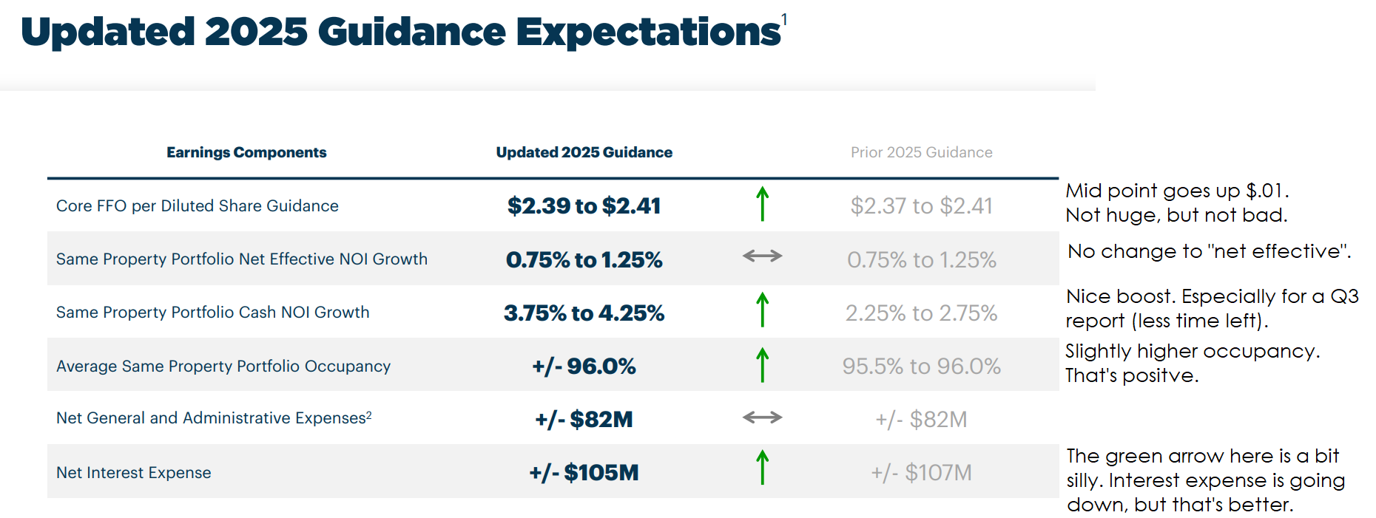Click the green up arrow in the Occupancy row
The height and width of the screenshot is (518, 1376).
click(x=762, y=365)
